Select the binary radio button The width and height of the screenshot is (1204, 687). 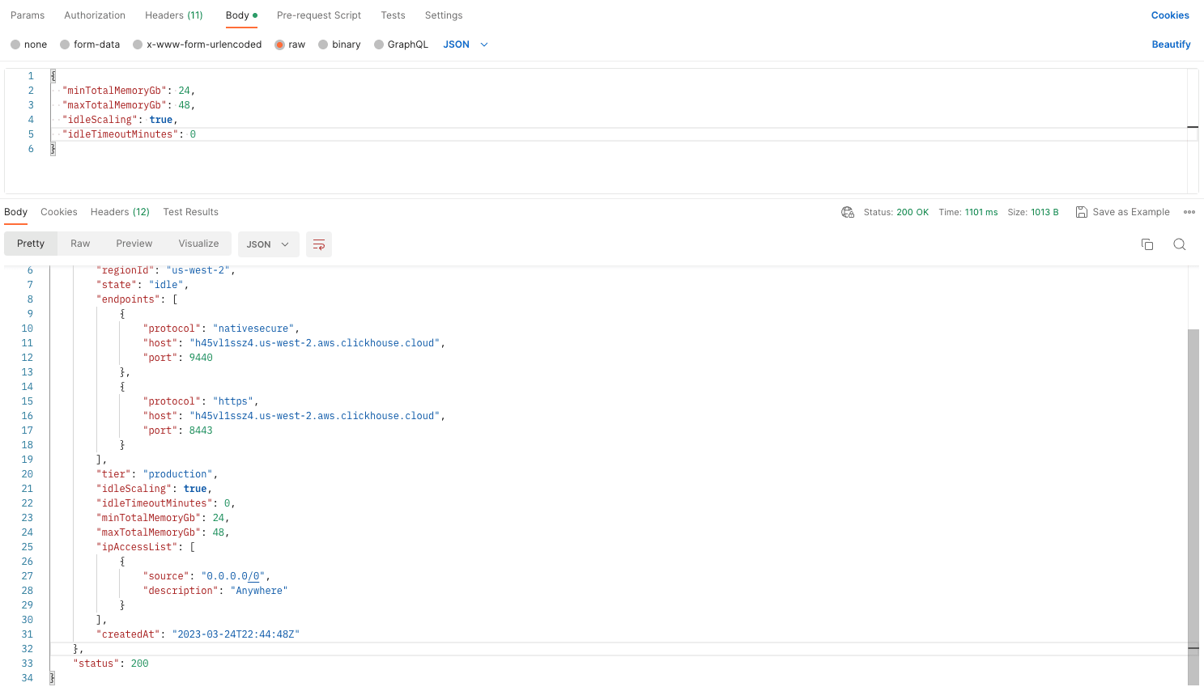(323, 45)
